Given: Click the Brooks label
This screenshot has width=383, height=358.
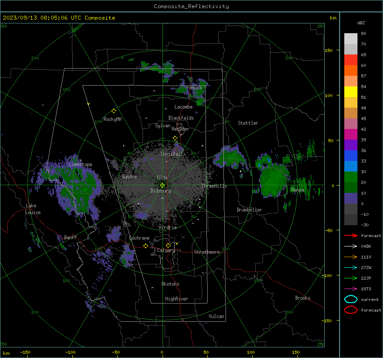Looking at the screenshot, I should click(303, 298).
